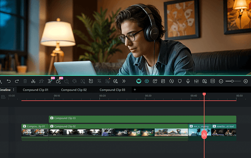The height and width of the screenshot is (158, 251).
Task: Toggle the teal robot face assistant icon
Action: tap(139, 81)
